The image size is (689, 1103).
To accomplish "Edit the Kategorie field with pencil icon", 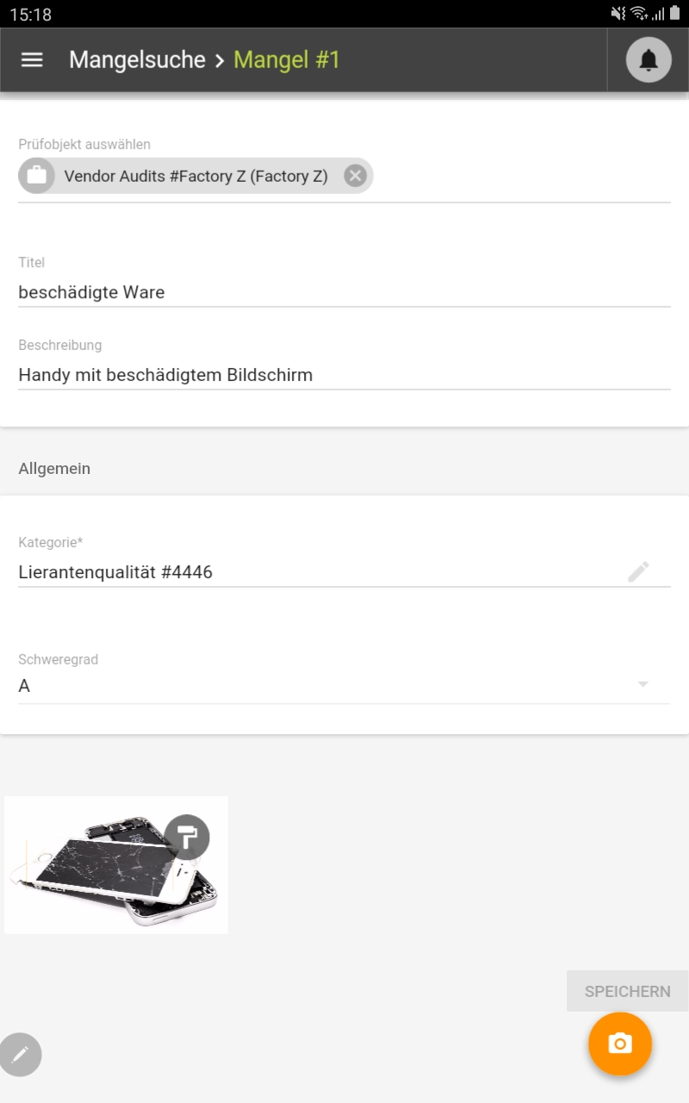I will [638, 571].
